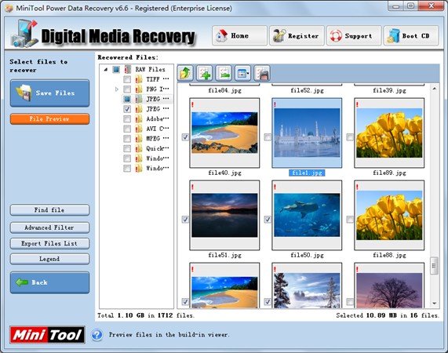448x353 pixels.
Task: Click the Adobe folder icon
Action: click(139, 118)
